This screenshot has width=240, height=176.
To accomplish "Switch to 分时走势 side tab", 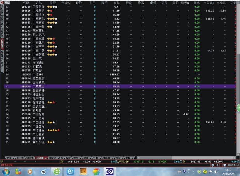I will [2, 10].
